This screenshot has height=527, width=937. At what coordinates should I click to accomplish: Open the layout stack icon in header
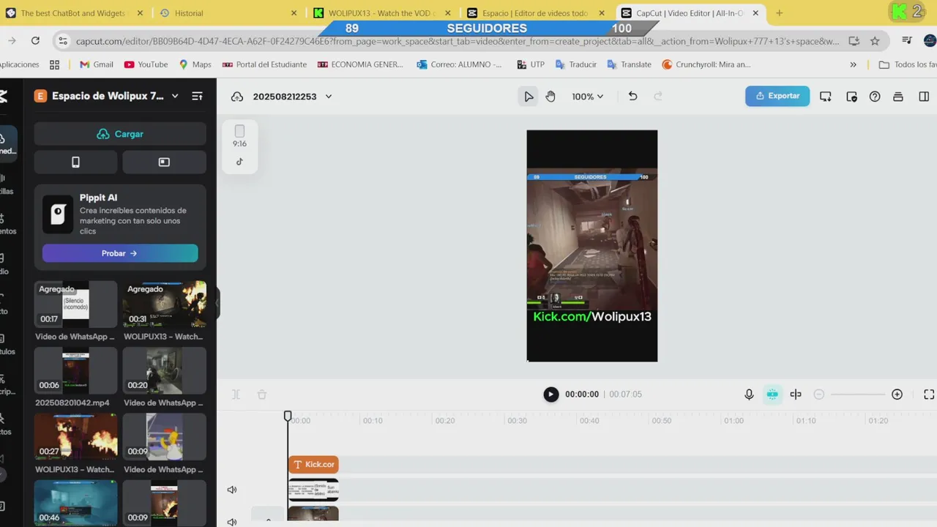click(898, 97)
